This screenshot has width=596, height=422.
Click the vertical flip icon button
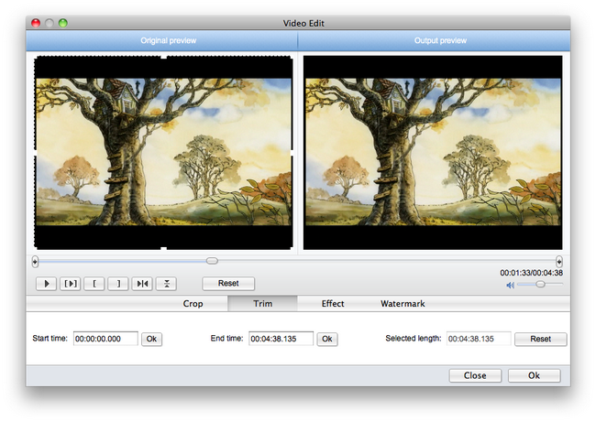tap(167, 284)
